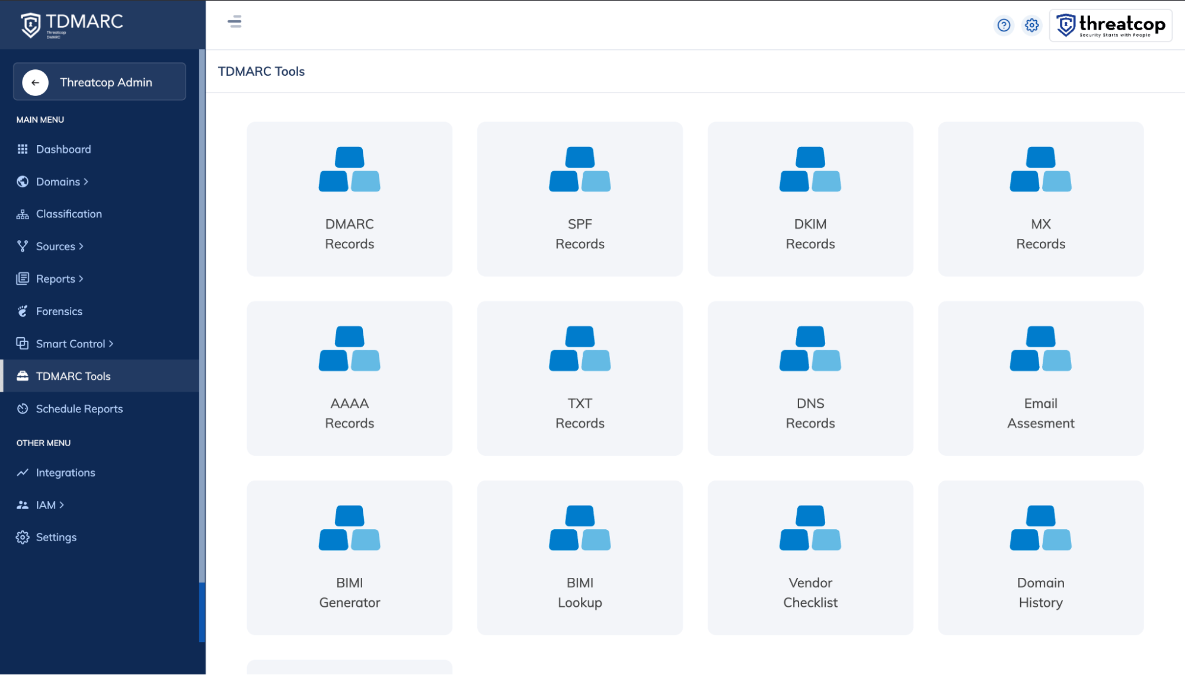
Task: Expand the Smart Control submenu
Action: coord(74,344)
